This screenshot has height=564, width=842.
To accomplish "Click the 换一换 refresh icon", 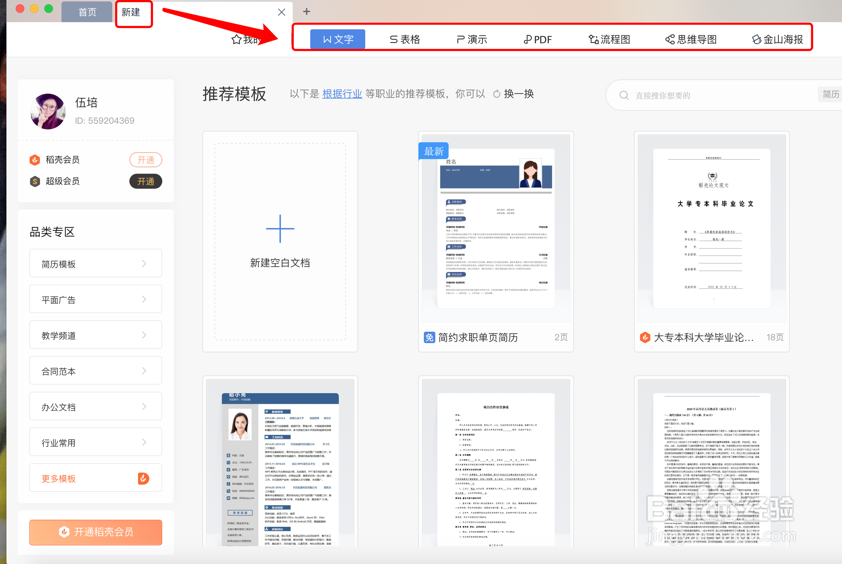I will tap(497, 94).
